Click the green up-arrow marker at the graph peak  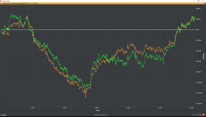pyautogui.click(x=11, y=14)
